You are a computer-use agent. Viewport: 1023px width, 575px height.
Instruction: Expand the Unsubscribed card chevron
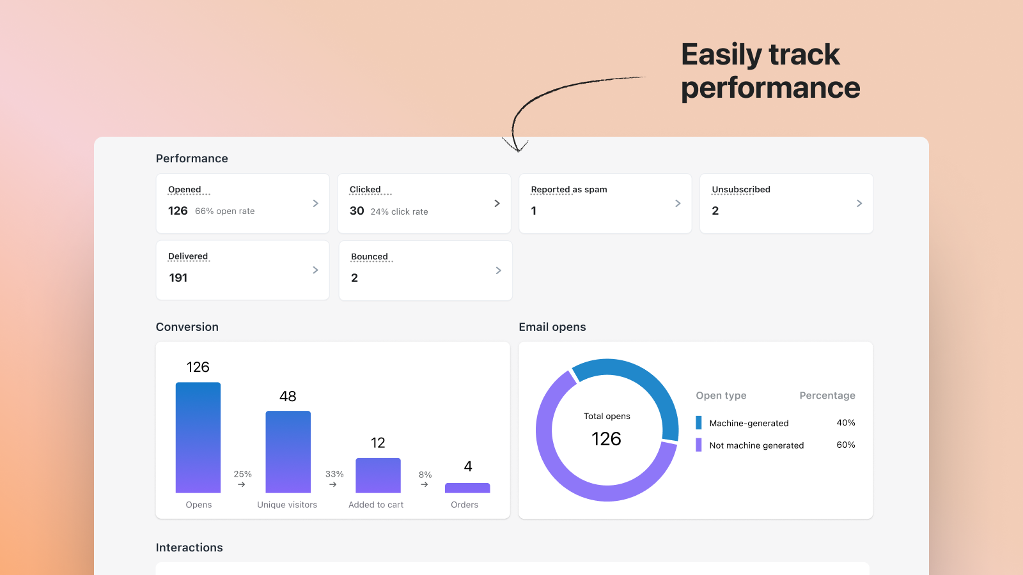coord(859,203)
